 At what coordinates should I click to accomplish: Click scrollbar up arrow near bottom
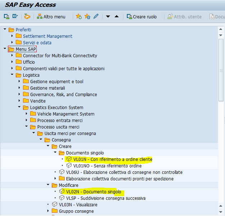pyautogui.click(x=221, y=206)
